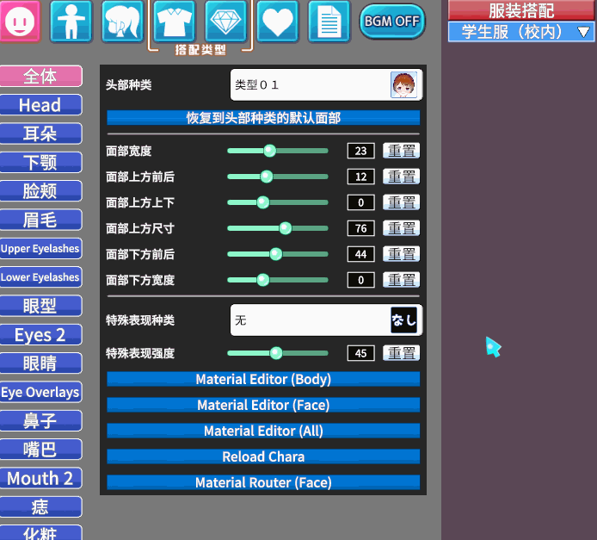The height and width of the screenshot is (540, 597).
Task: Click the 面部上方上下 slider
Action: [278, 202]
